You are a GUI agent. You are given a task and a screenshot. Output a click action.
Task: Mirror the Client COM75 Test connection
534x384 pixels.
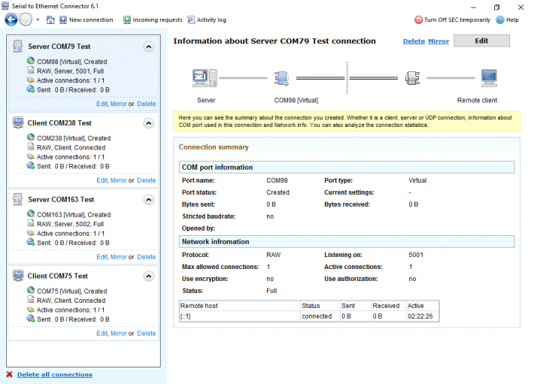pyautogui.click(x=119, y=334)
